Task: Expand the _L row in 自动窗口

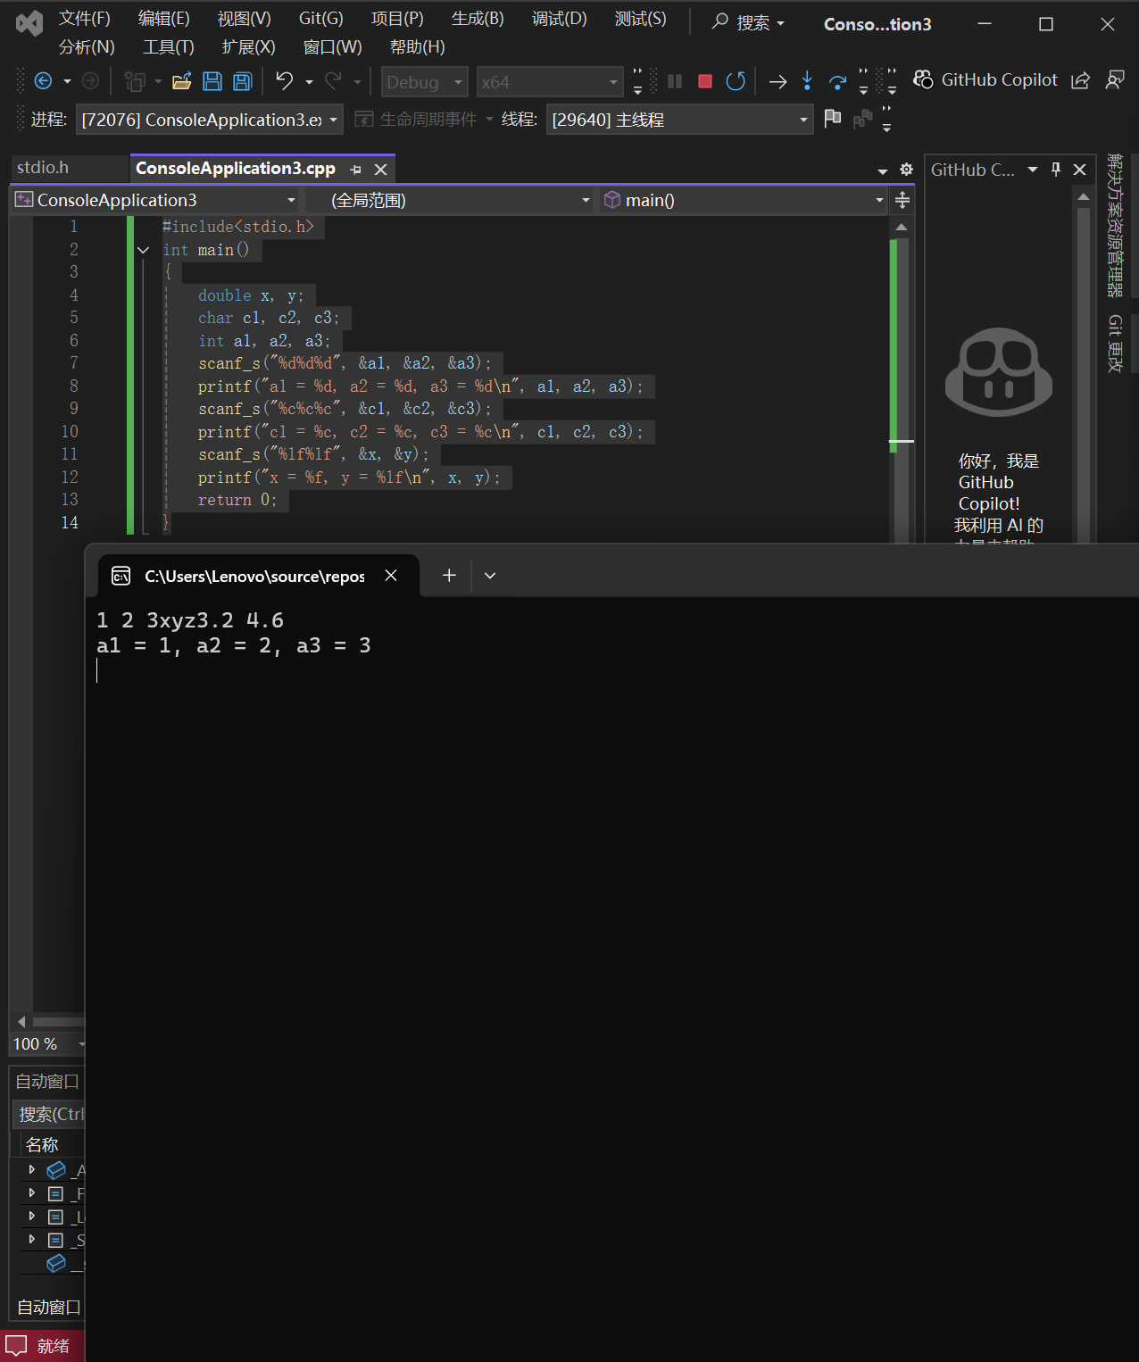Action: 32,1216
